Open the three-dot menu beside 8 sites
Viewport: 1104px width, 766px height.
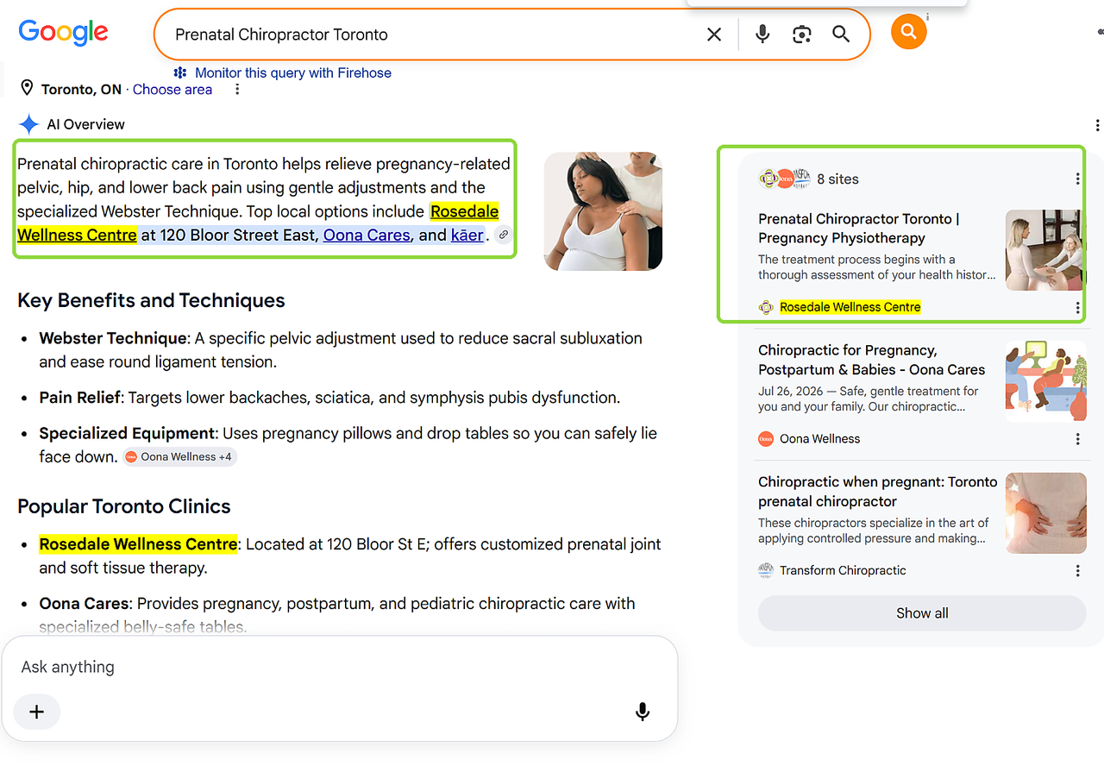pos(1077,179)
